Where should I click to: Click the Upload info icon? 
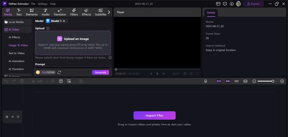[48, 28]
